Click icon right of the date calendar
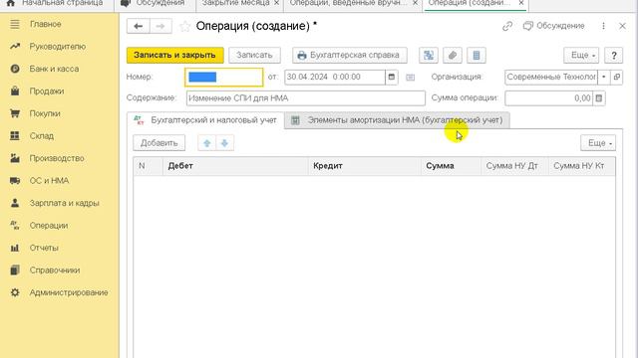Image resolution: width=638 pixels, height=358 pixels. point(410,78)
